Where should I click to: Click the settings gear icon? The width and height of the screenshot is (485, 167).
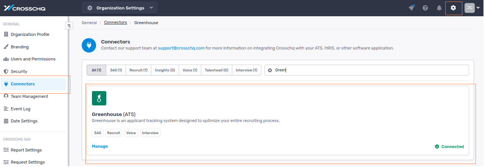pyautogui.click(x=454, y=8)
